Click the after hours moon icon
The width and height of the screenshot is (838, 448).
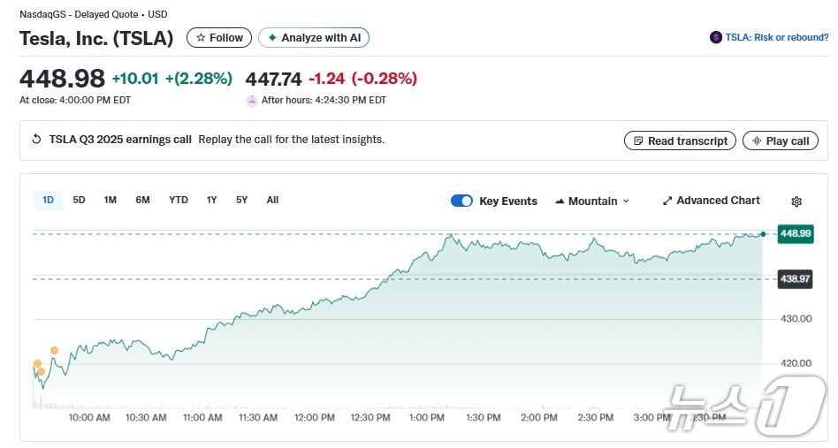pyautogui.click(x=252, y=100)
